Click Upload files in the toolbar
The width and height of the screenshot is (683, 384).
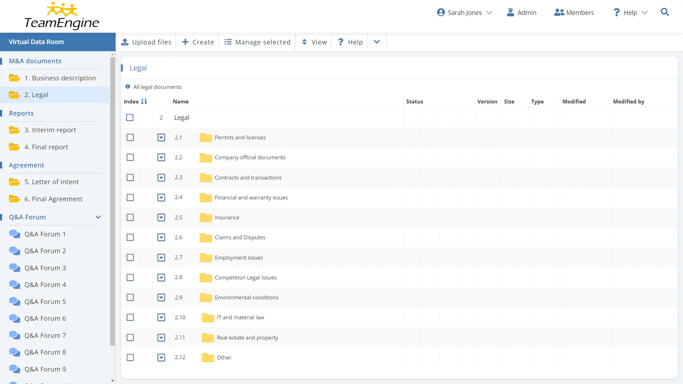click(x=146, y=42)
